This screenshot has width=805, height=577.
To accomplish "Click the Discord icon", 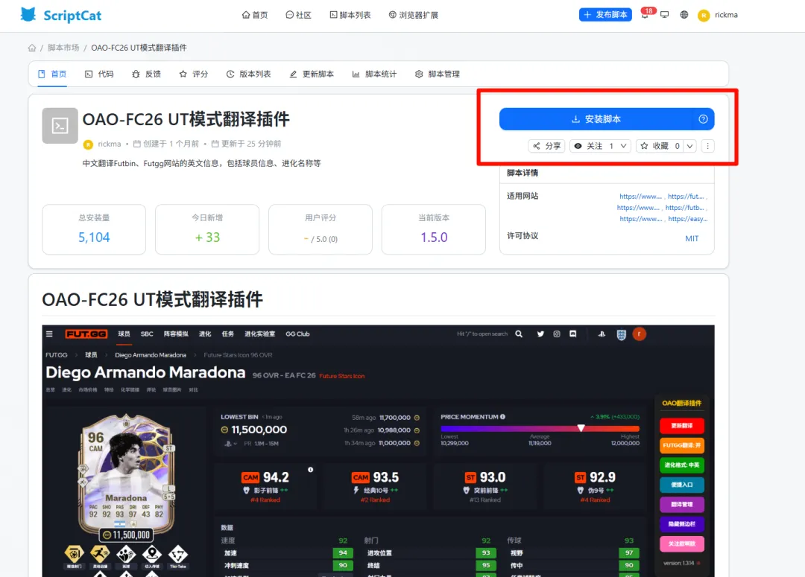I will [573, 334].
